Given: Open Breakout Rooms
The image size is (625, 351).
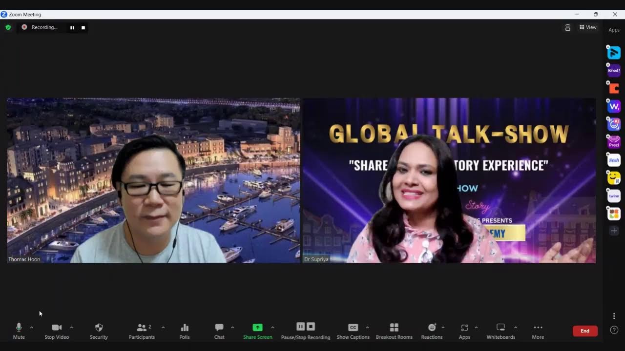Looking at the screenshot, I should pos(394,331).
